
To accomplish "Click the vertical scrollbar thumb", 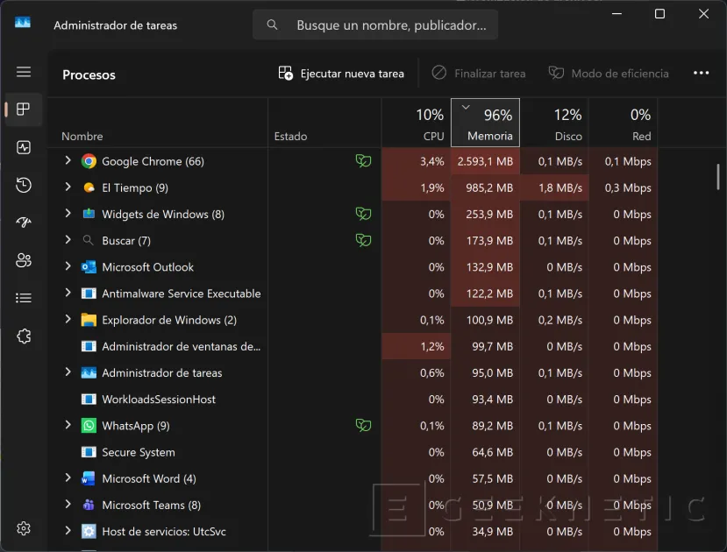I will tap(717, 176).
